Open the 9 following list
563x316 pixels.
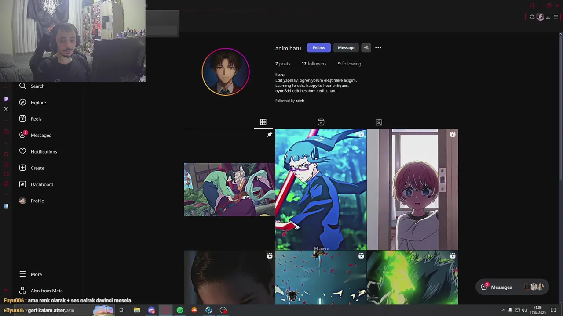point(349,64)
